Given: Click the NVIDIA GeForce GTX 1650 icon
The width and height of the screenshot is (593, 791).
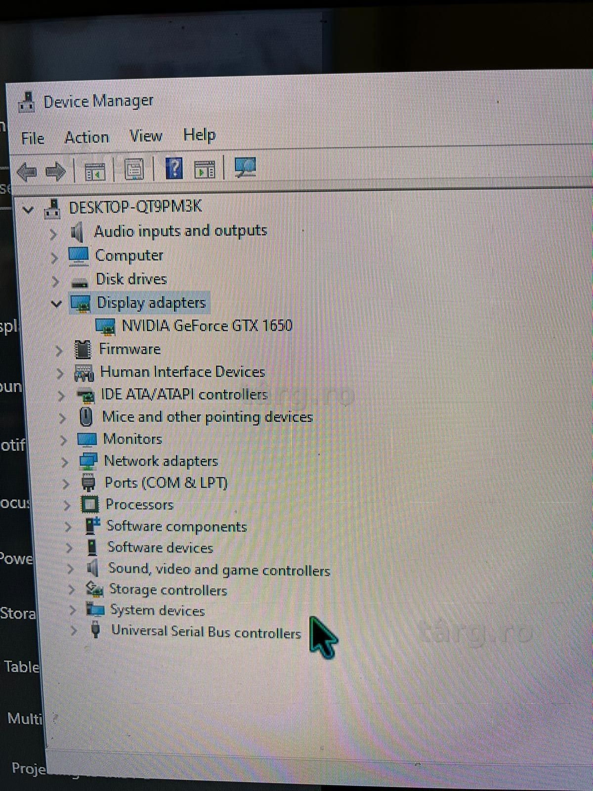Looking at the screenshot, I should click(105, 326).
